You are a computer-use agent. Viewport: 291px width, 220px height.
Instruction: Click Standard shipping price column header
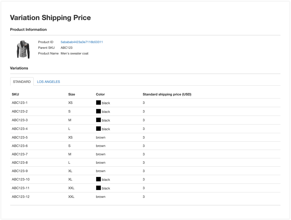167,94
